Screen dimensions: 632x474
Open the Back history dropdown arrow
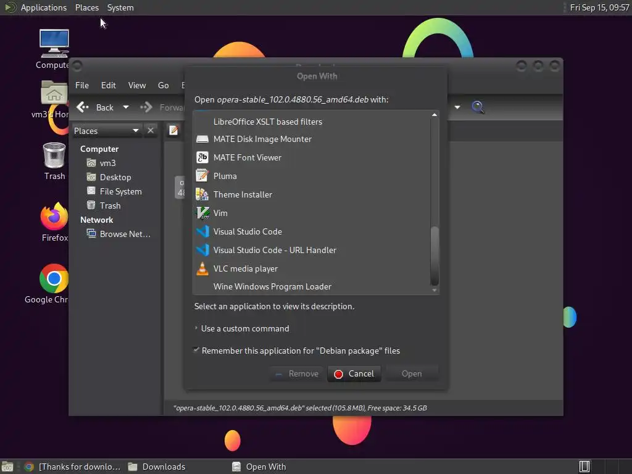[x=126, y=107]
